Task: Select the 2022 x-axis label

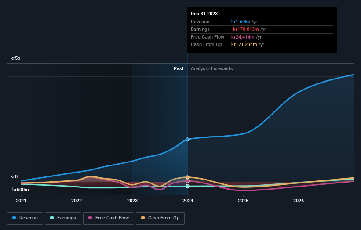Action: tap(77, 201)
